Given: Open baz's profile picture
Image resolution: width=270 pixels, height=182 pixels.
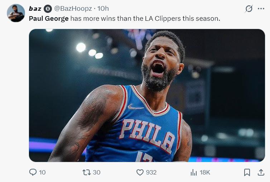Looking at the screenshot, I should [16, 13].
